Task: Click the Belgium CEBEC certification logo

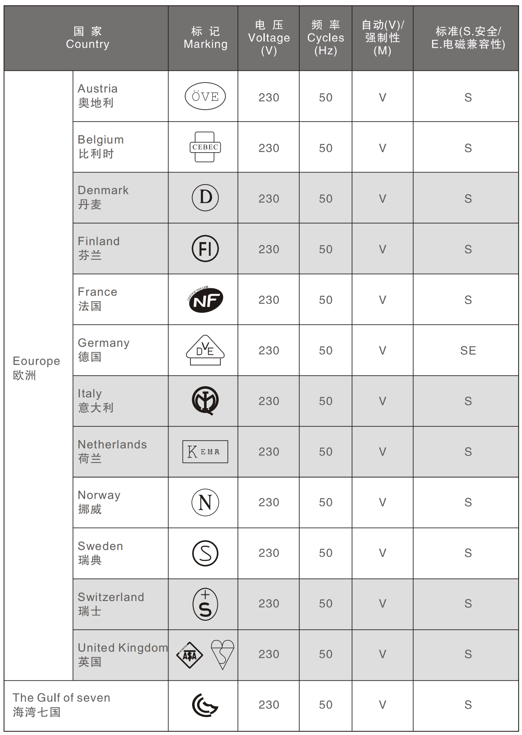Action: [205, 147]
